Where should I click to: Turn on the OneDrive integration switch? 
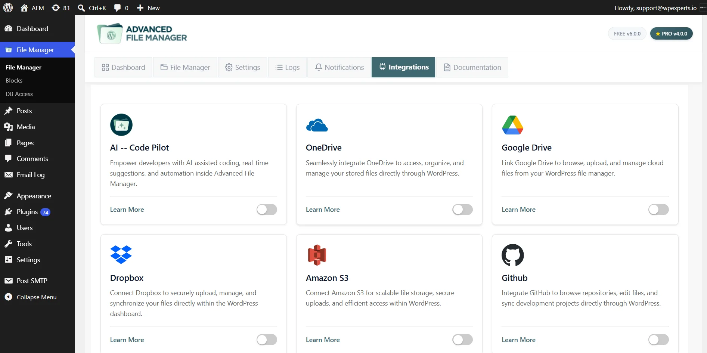tap(462, 210)
